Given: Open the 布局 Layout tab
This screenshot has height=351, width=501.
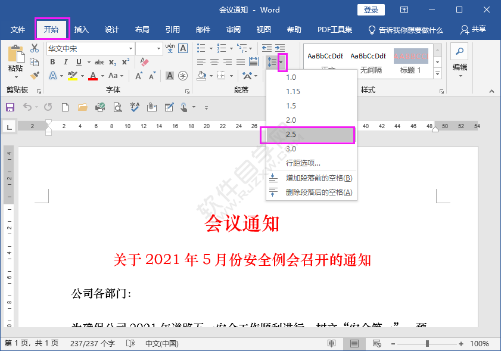Looking at the screenshot, I should coord(142,30).
